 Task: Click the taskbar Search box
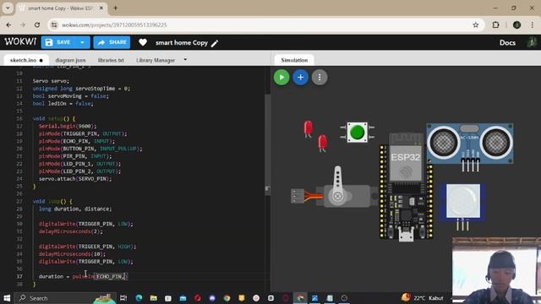click(x=66, y=298)
